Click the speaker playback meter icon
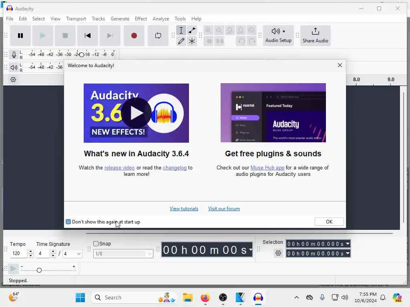Image resolution: width=410 pixels, height=307 pixels. (x=14, y=67)
